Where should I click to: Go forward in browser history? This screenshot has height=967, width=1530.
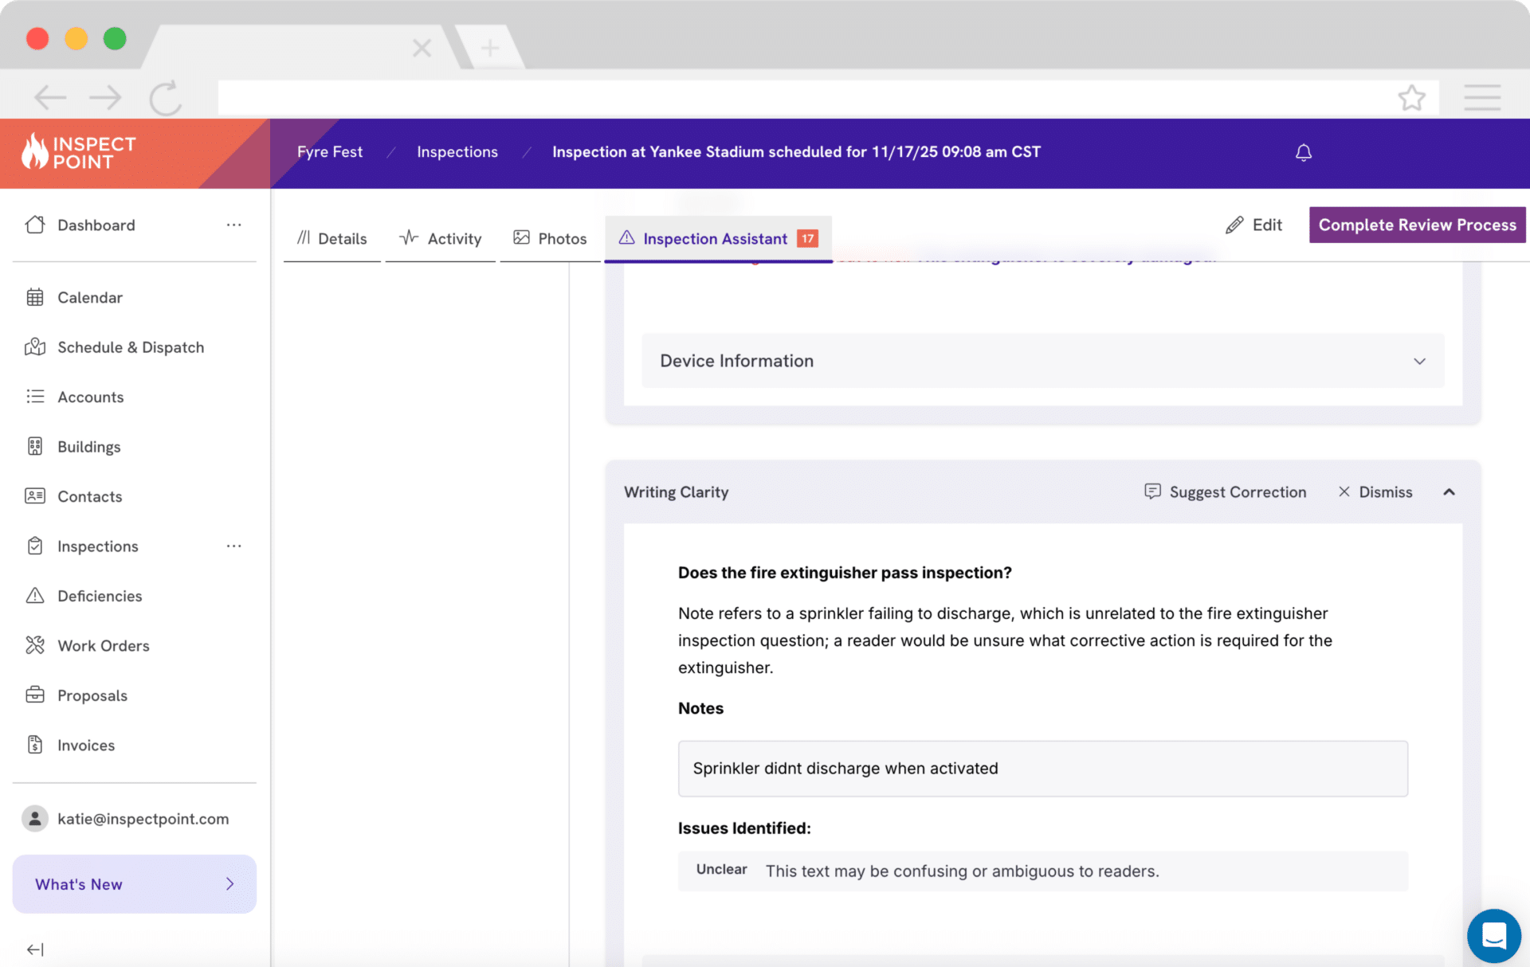[105, 98]
